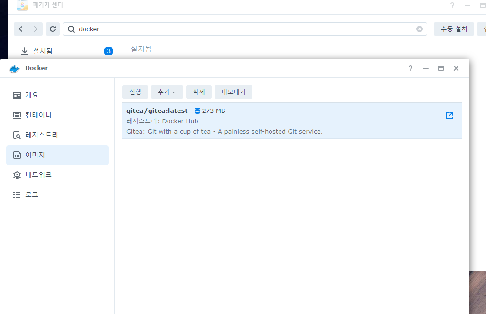Viewport: 486px width, 314px height.
Task: Click the Delete (삭제) button
Action: 199,92
